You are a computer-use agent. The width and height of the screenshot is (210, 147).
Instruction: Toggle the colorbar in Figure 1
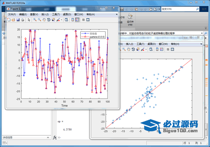pos(73,20)
